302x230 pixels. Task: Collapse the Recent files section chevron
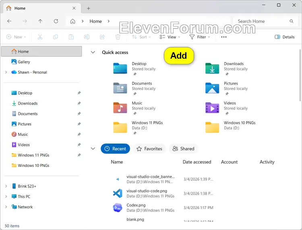[93, 148]
